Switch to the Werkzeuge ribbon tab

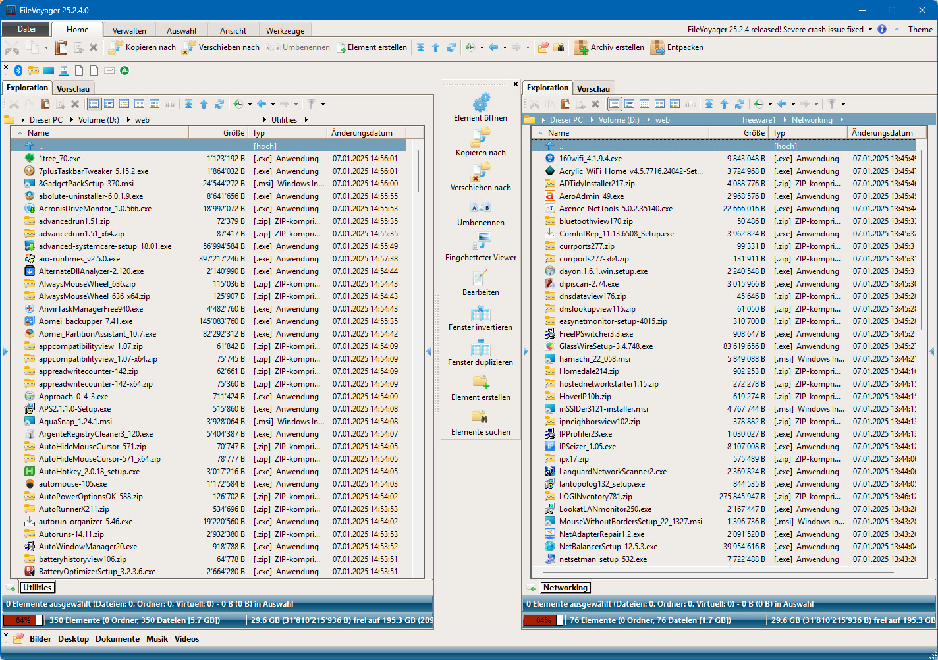pyautogui.click(x=285, y=30)
